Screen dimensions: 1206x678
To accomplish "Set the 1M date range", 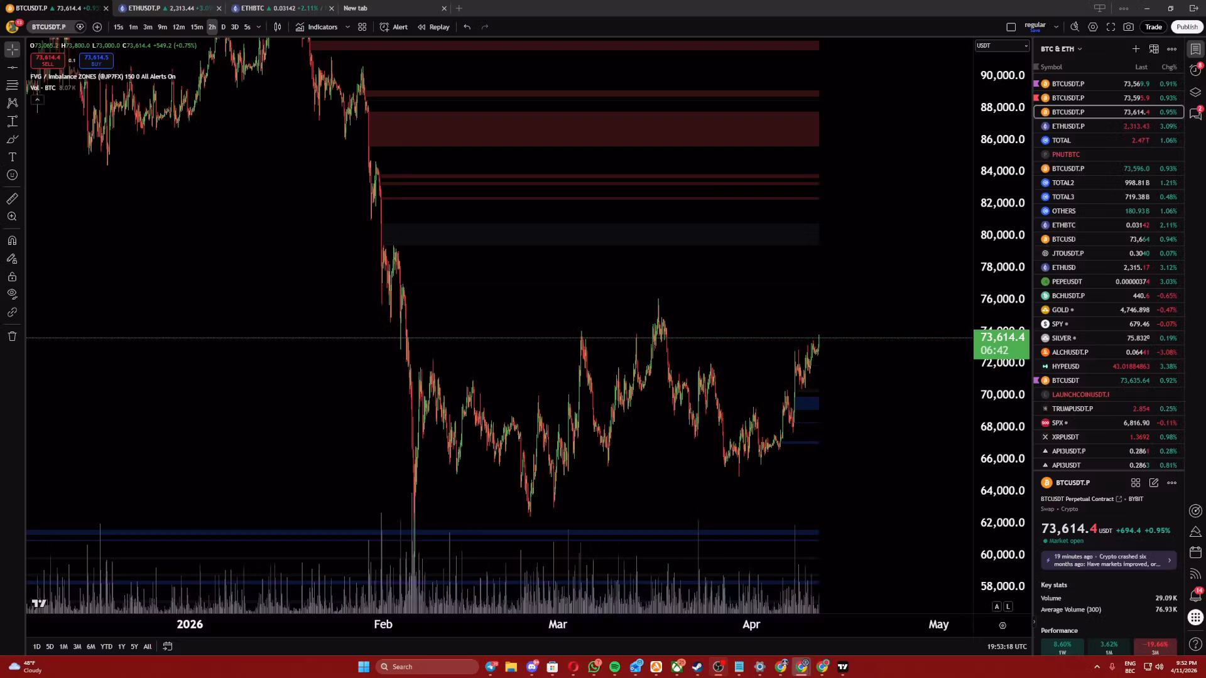I will coord(63,647).
